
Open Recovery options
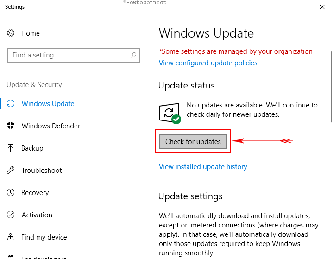[35, 192]
